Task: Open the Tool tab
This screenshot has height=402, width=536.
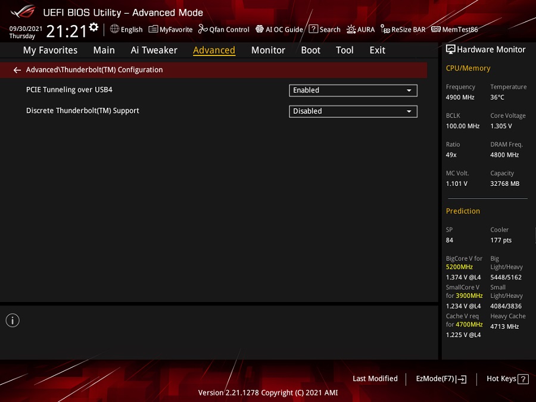Action: click(x=345, y=50)
